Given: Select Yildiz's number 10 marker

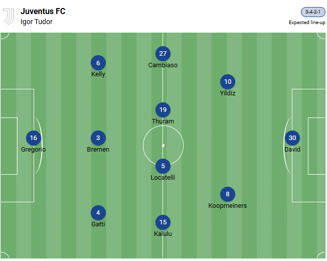Looking at the screenshot, I should pos(228,82).
